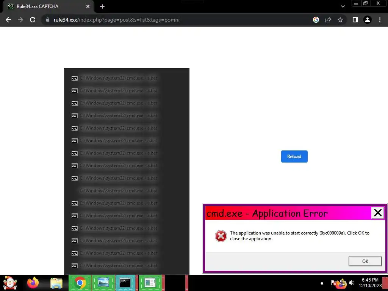This screenshot has width=388, height=291.
Task: Open the tab search chevron
Action: [x=343, y=6]
